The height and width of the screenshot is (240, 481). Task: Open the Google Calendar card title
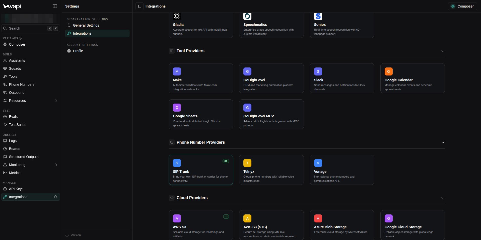(x=398, y=80)
